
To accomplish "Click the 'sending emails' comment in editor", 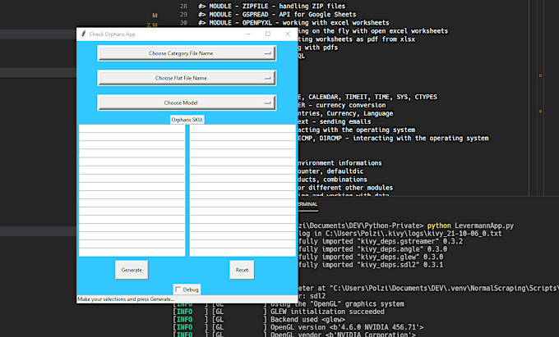I will (x=344, y=121).
